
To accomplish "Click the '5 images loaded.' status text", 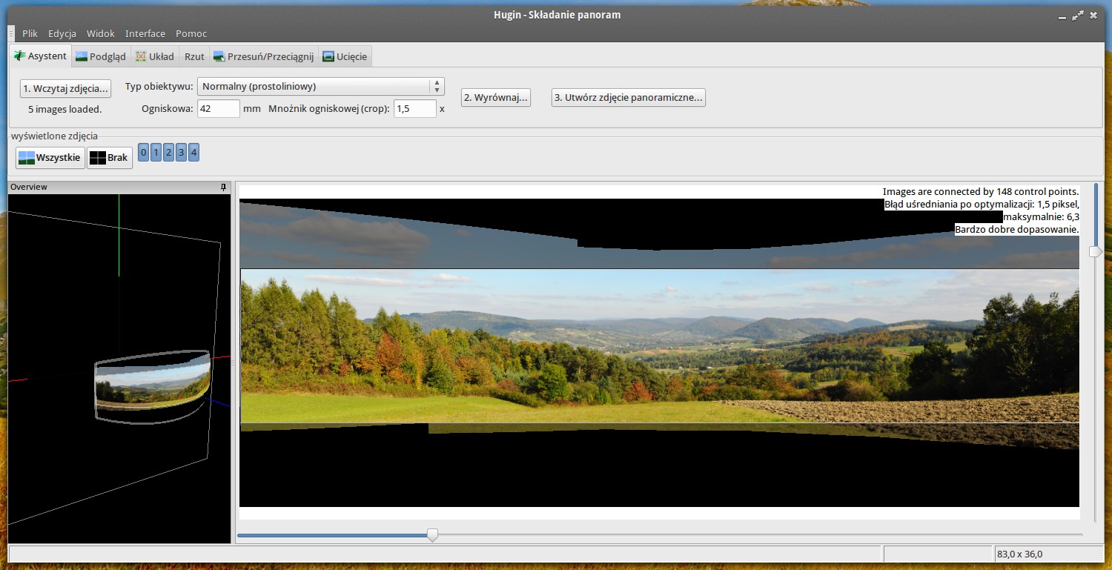I will click(x=65, y=109).
